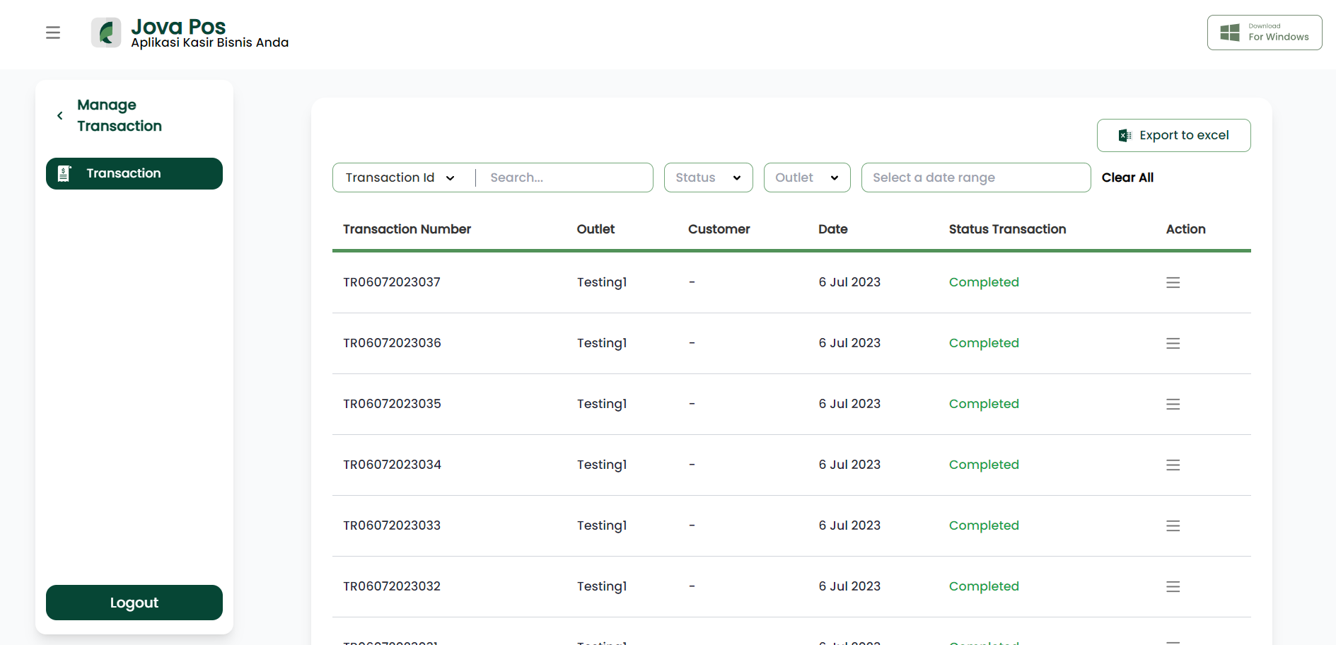The height and width of the screenshot is (645, 1336).
Task: Open action menu for TR06072023035
Action: (1173, 404)
